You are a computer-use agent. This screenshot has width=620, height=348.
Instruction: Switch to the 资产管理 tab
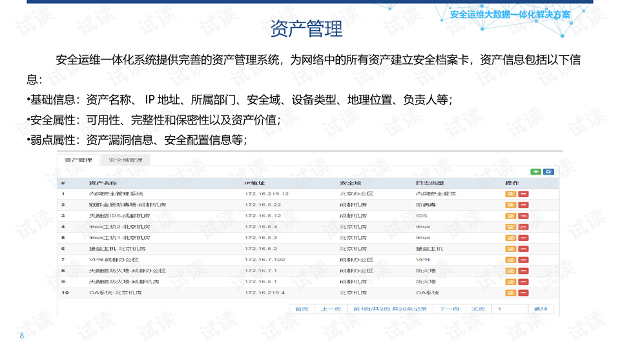[78, 160]
